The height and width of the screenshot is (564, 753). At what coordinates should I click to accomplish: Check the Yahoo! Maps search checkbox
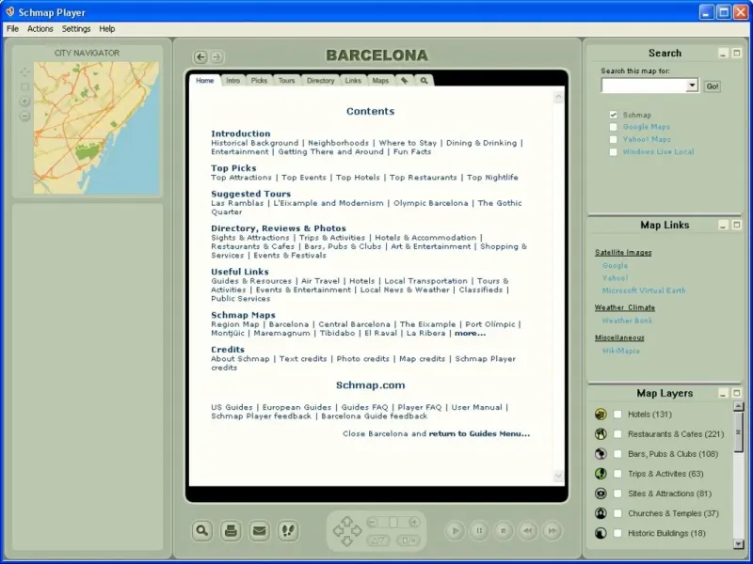tap(614, 139)
